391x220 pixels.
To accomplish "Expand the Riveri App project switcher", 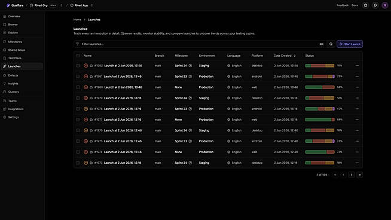I will click(x=91, y=5).
